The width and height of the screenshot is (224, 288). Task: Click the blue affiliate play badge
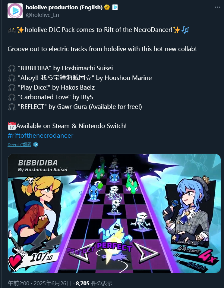point(115,7)
